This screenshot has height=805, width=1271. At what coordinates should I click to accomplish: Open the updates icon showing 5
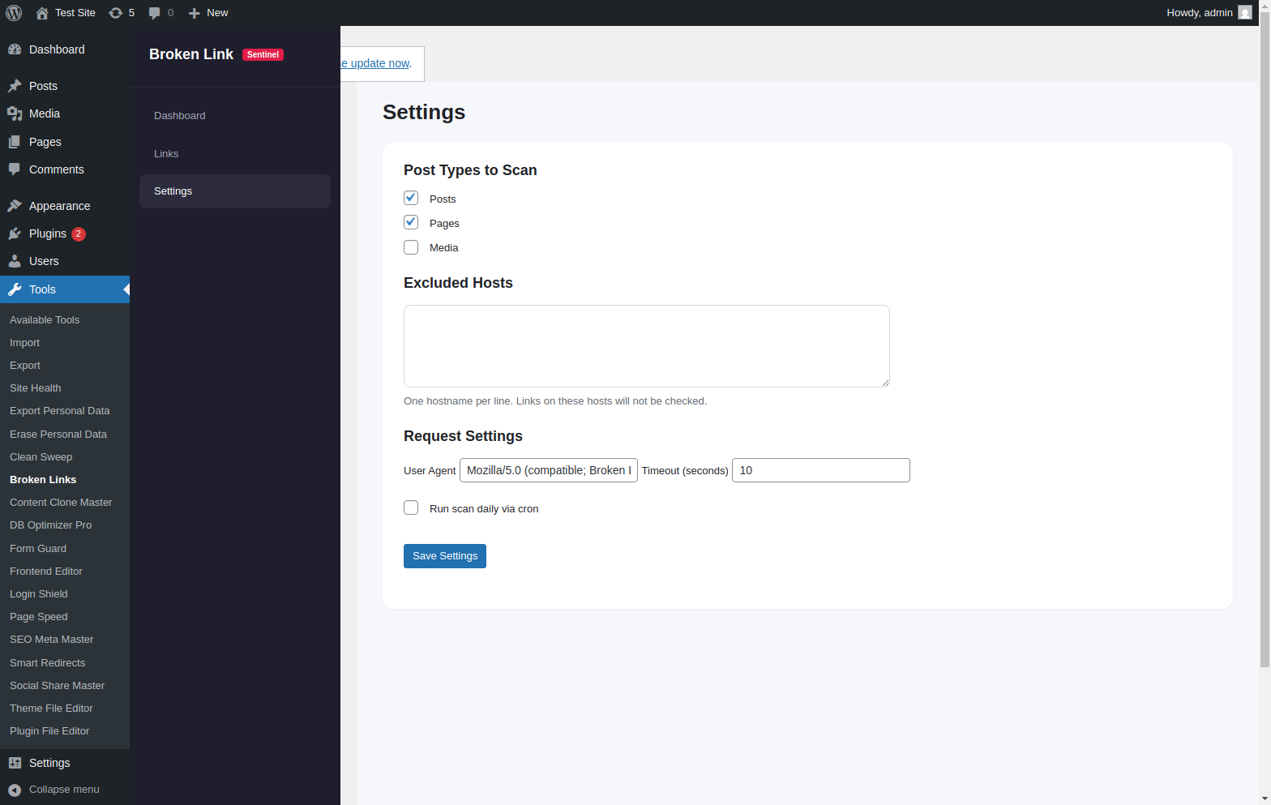pyautogui.click(x=116, y=13)
